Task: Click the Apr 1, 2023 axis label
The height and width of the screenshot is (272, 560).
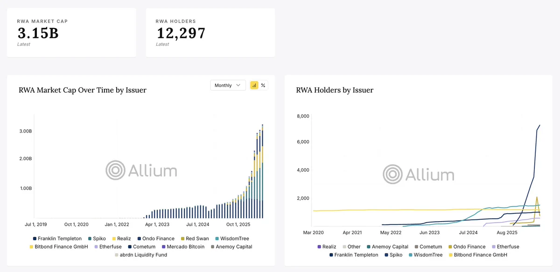Action: [157, 224]
